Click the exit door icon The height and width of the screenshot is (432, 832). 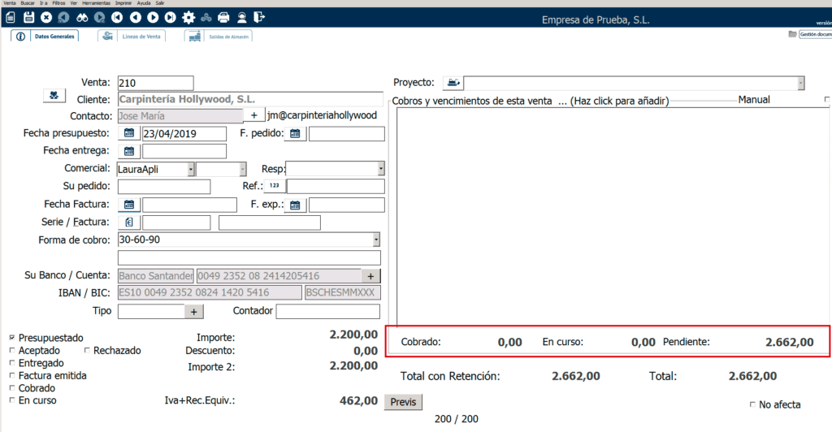pyautogui.click(x=259, y=17)
